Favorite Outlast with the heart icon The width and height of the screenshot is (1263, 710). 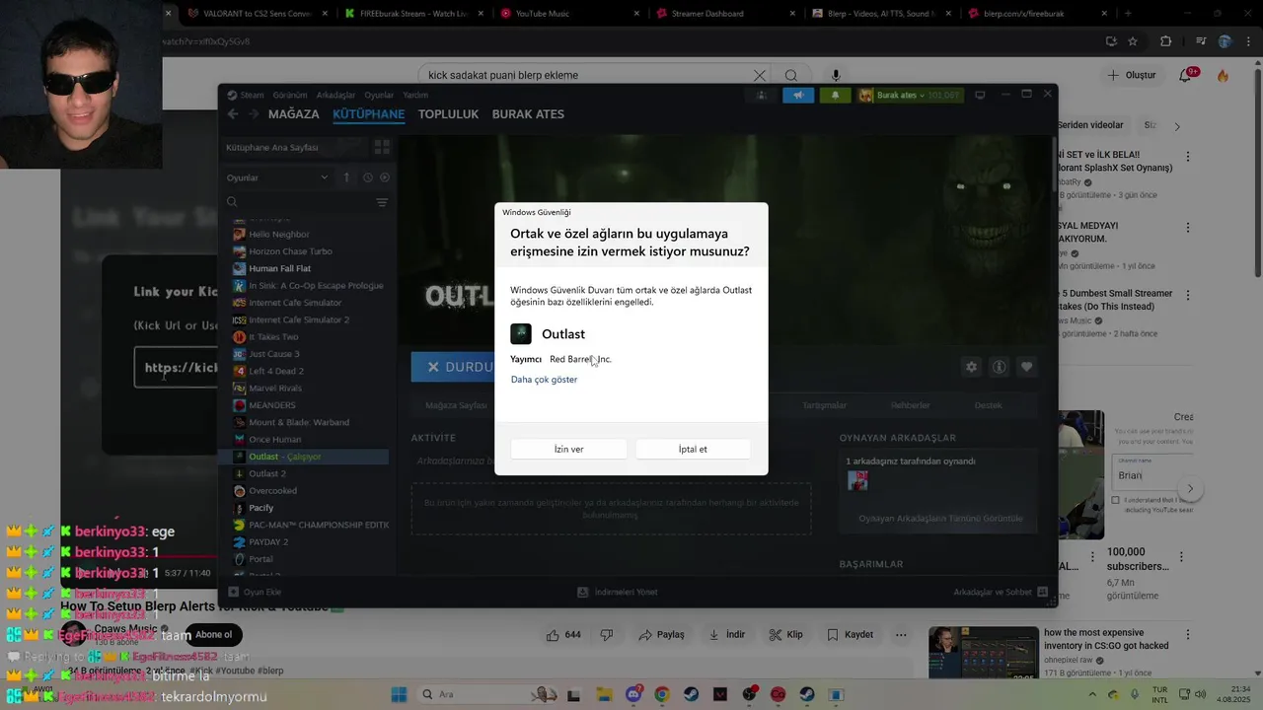click(x=1026, y=367)
